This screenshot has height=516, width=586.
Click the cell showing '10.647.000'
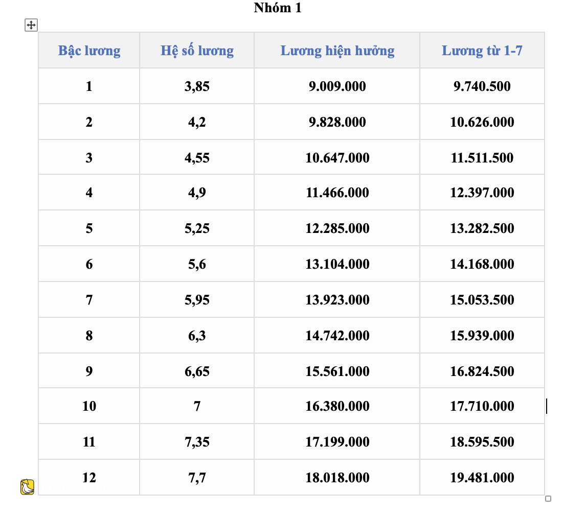click(x=337, y=157)
